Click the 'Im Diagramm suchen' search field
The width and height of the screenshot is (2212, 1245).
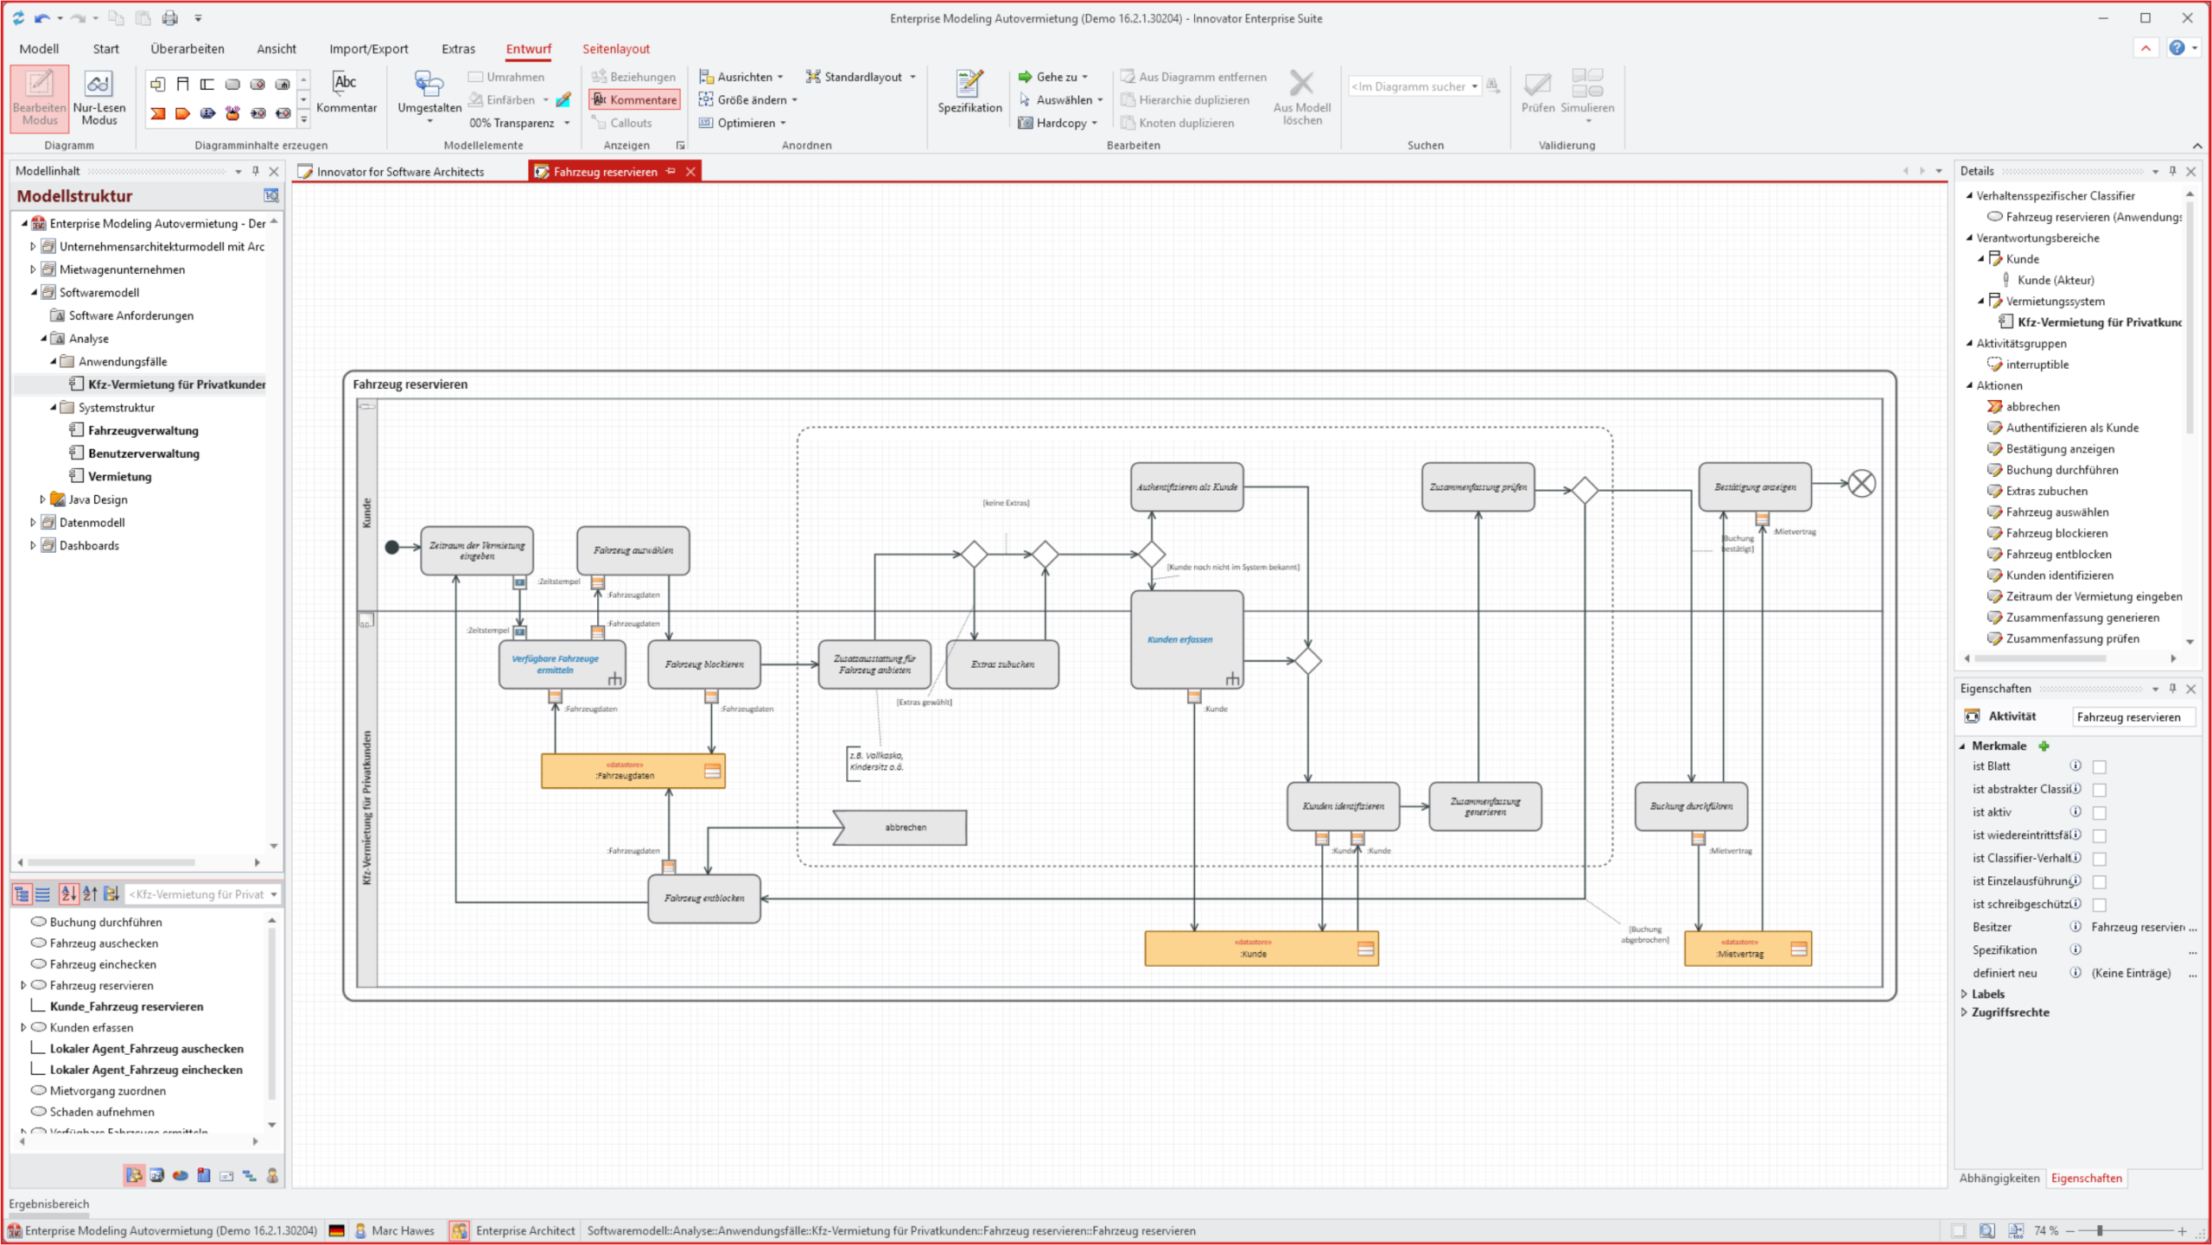pos(1408,86)
